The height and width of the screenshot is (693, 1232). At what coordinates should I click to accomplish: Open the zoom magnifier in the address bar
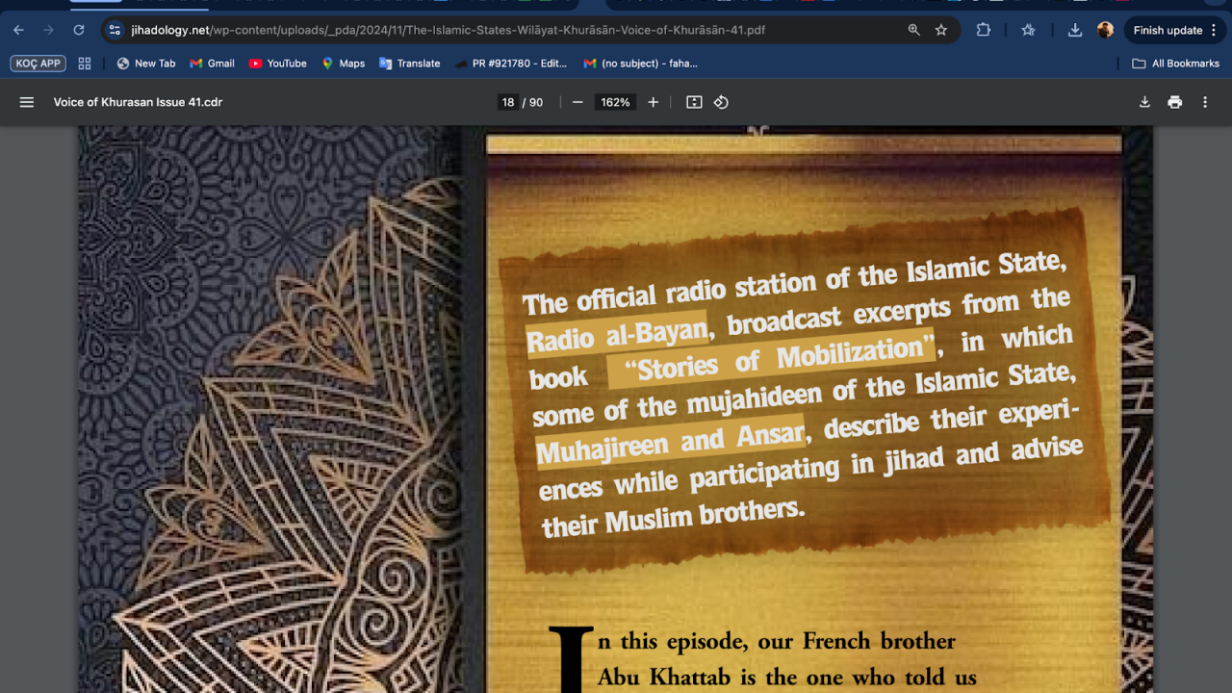coord(913,30)
